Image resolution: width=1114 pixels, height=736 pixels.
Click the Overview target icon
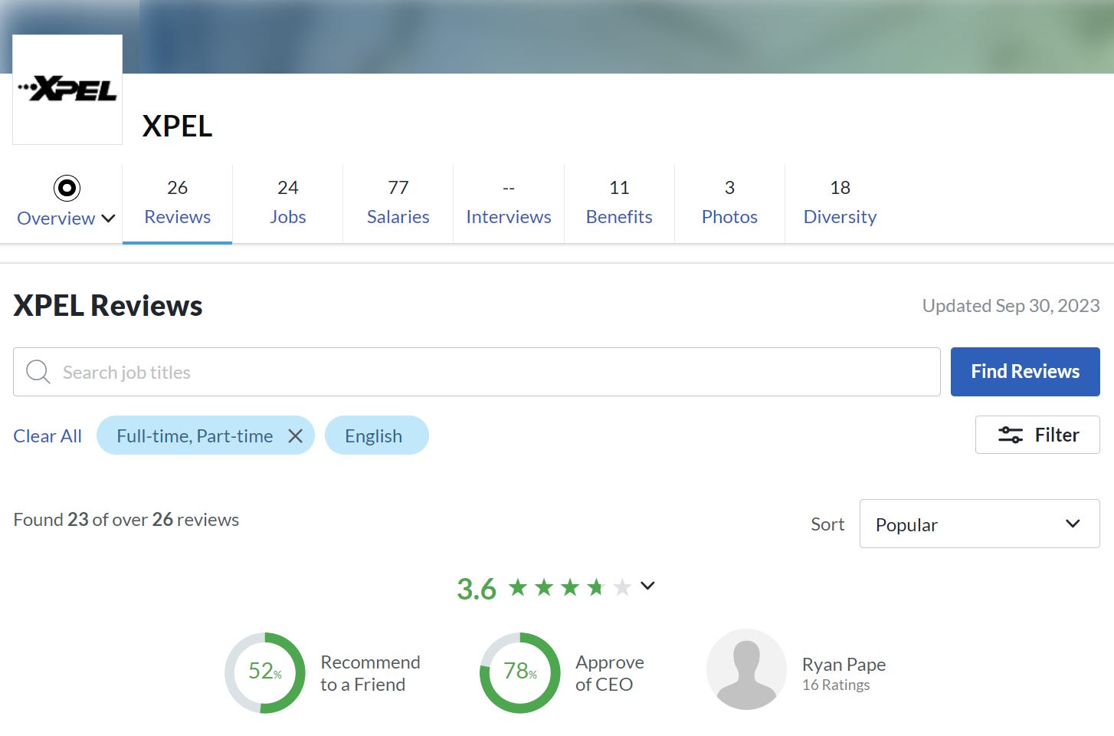[x=67, y=188]
